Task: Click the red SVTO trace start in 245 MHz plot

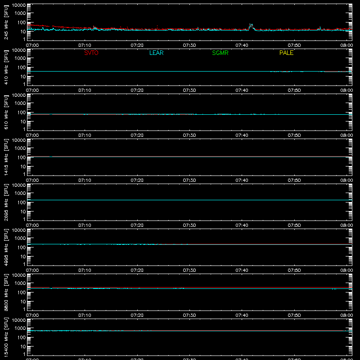Action: tap(29, 25)
